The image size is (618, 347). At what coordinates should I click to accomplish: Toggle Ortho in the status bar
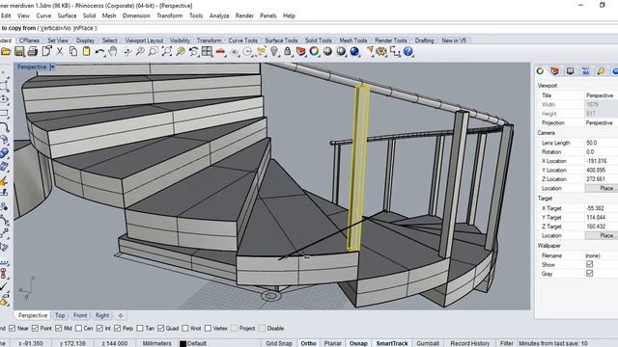(308, 343)
